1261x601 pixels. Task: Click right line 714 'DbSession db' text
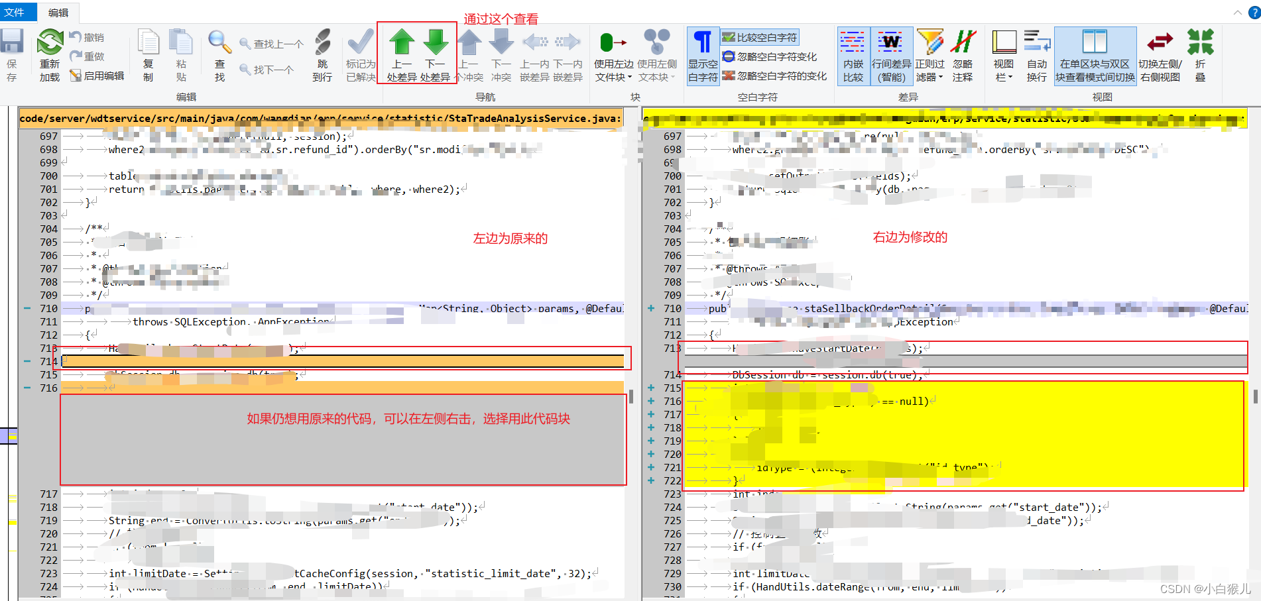pyautogui.click(x=768, y=374)
